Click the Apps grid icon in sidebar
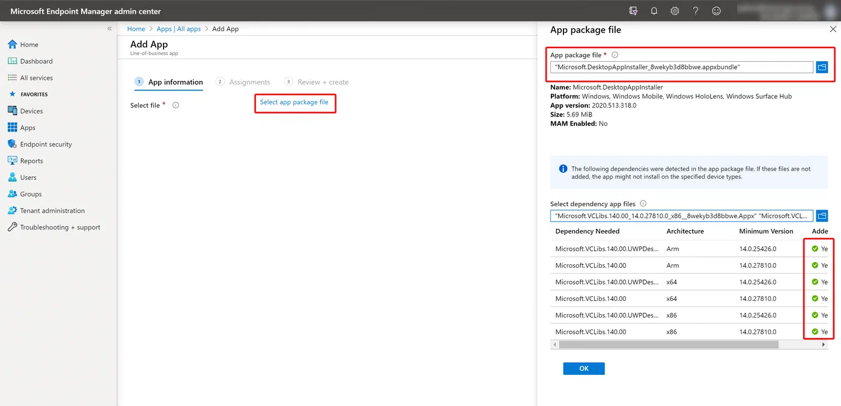This screenshot has height=406, width=841. click(x=12, y=127)
